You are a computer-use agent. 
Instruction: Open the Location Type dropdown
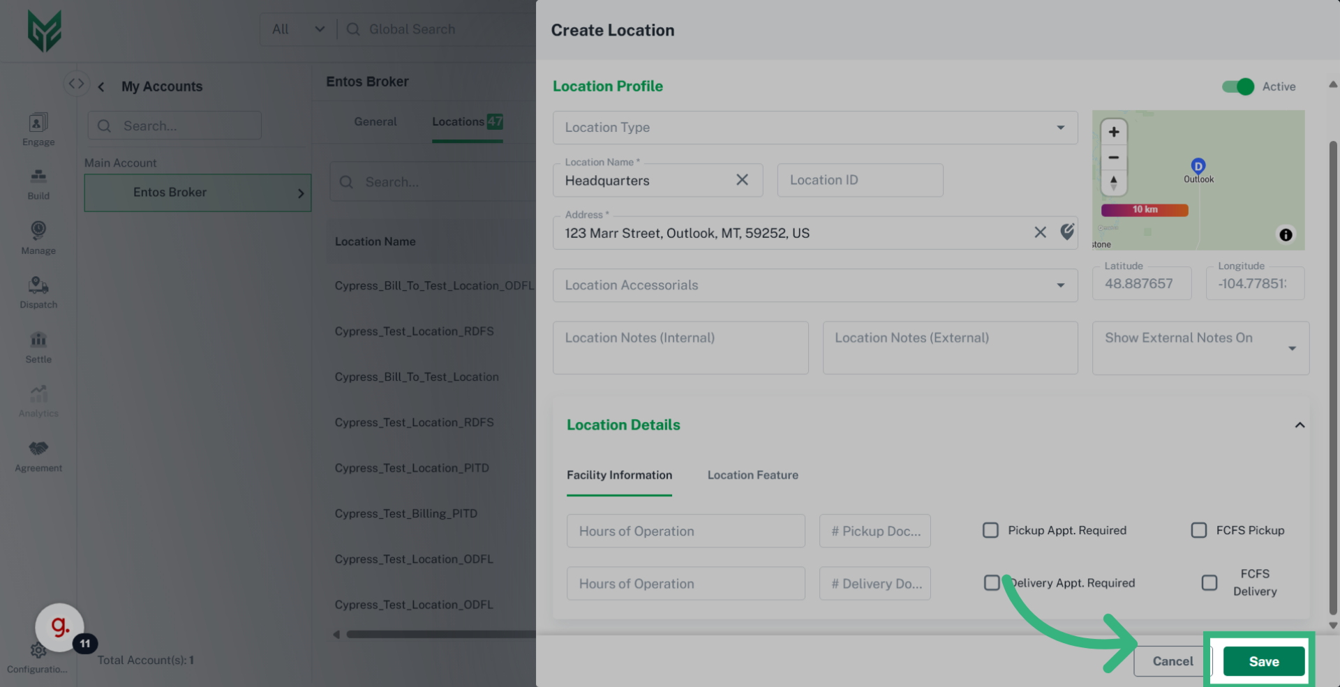coord(814,128)
